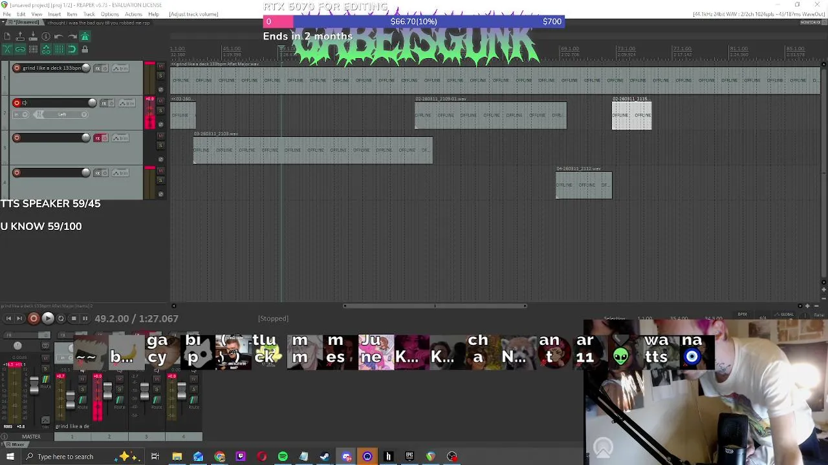This screenshot has width=828, height=465.
Task: Solo track 1 with S button
Action: point(161,76)
